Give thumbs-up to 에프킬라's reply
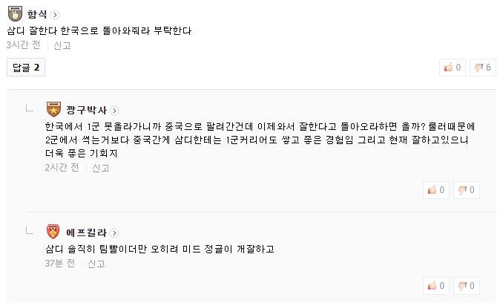This screenshot has width=500, height=303. tap(436, 285)
